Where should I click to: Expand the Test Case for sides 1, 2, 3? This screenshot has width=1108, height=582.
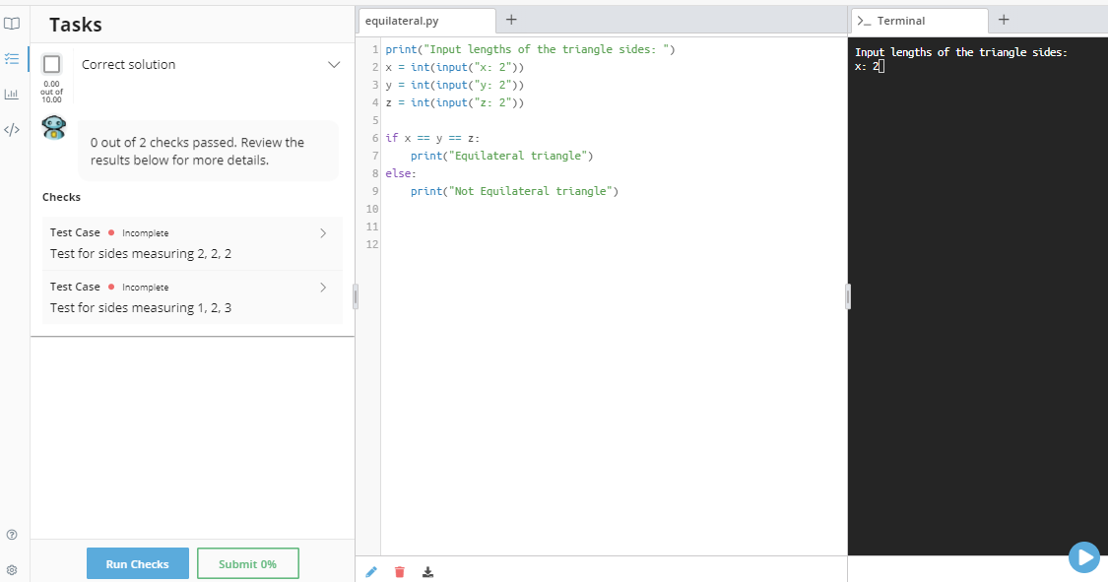(322, 288)
